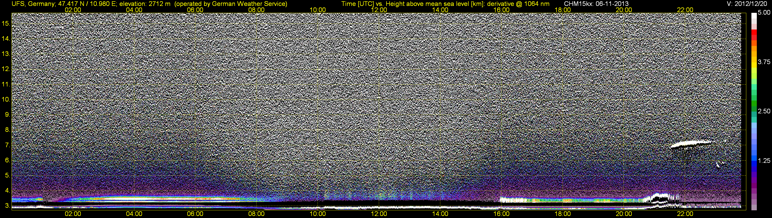Click the station title "UFS, Germany"
Screen dimensions: 772x218
point(33,4)
